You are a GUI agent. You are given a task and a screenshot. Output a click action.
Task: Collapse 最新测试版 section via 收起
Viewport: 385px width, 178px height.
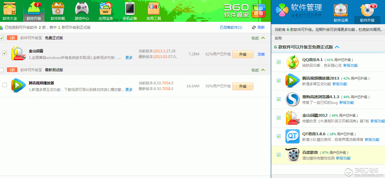pos(258,70)
